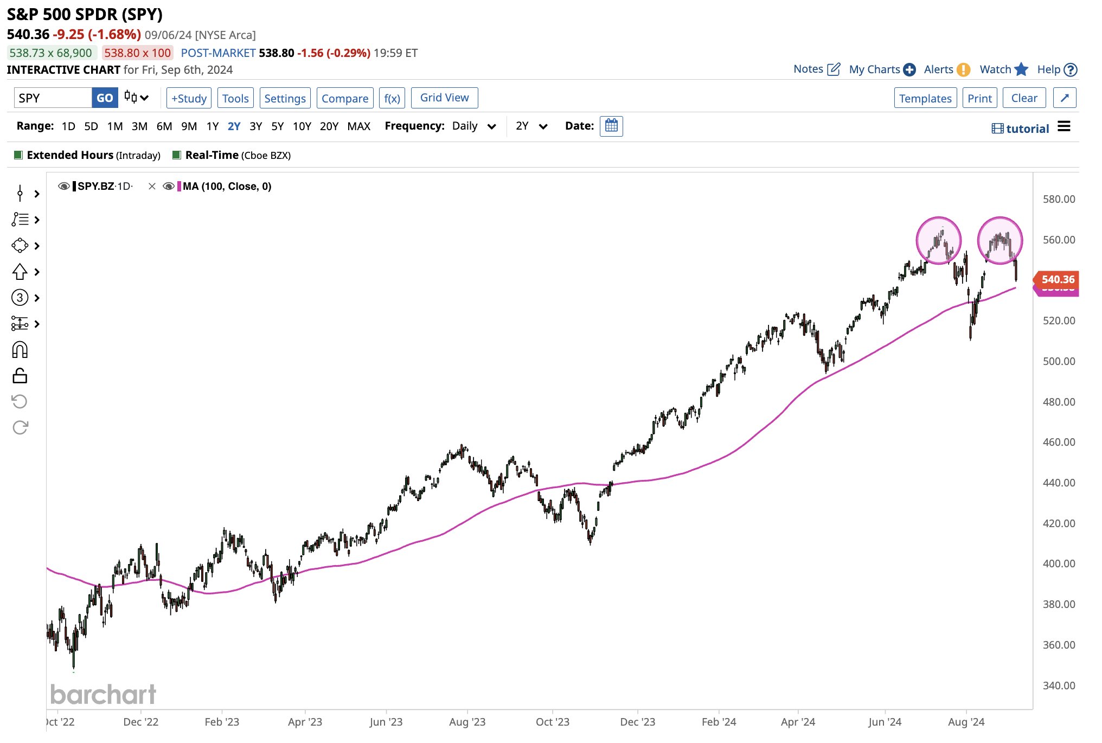This screenshot has height=743, width=1102.
Task: Add chart to My Charts
Action: tap(882, 69)
